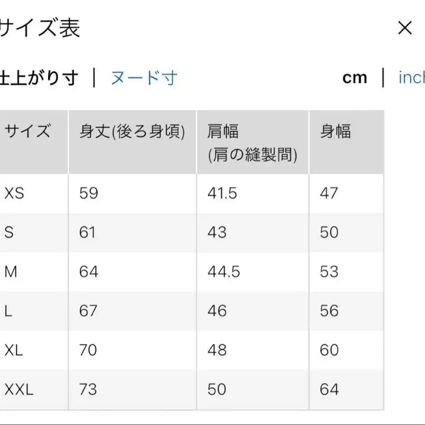
Task: Click the 身幅 column header
Action: 335,132
